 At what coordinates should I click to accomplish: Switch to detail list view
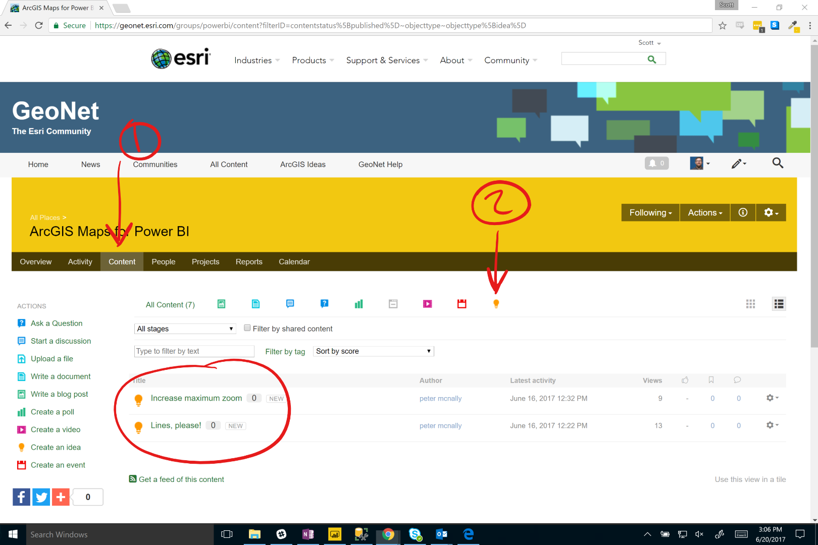point(779,304)
